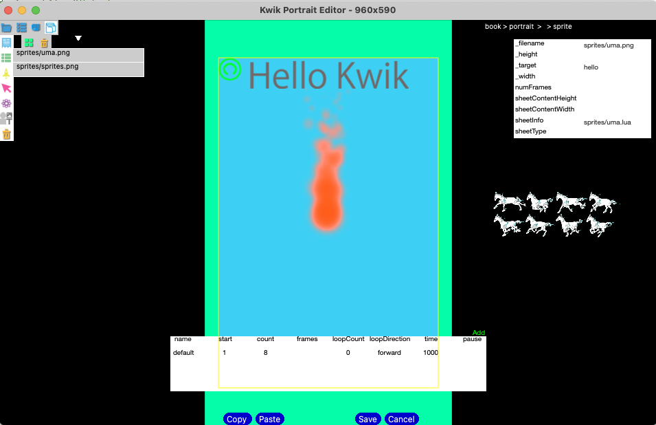656x425 pixels.
Task: Click the blue document page icon in the sidebar
Action: pos(6,43)
